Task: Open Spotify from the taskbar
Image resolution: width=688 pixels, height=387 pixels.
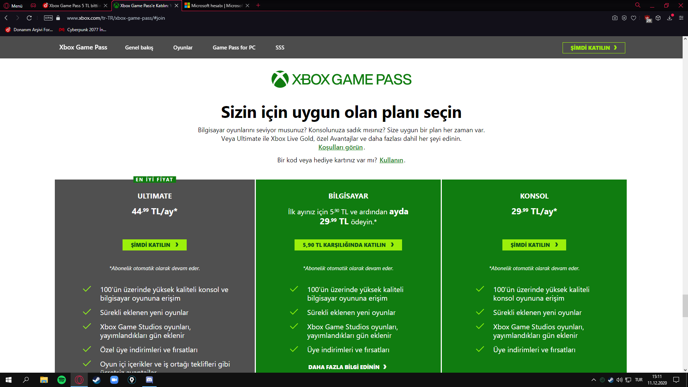Action: click(x=62, y=380)
